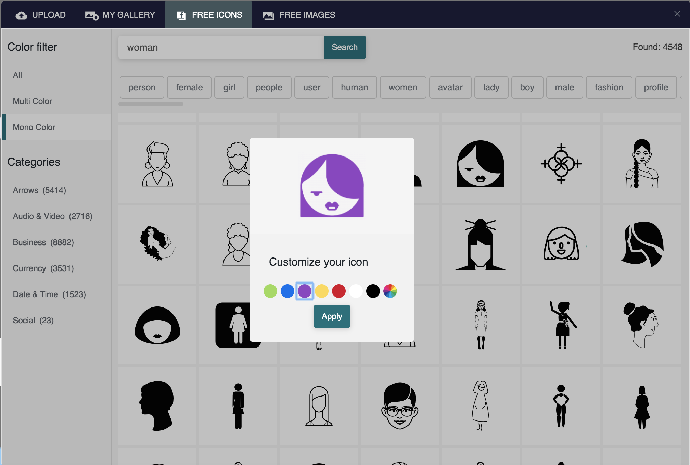Viewport: 690px width, 465px height.
Task: Click the fashion tag
Action: click(609, 87)
